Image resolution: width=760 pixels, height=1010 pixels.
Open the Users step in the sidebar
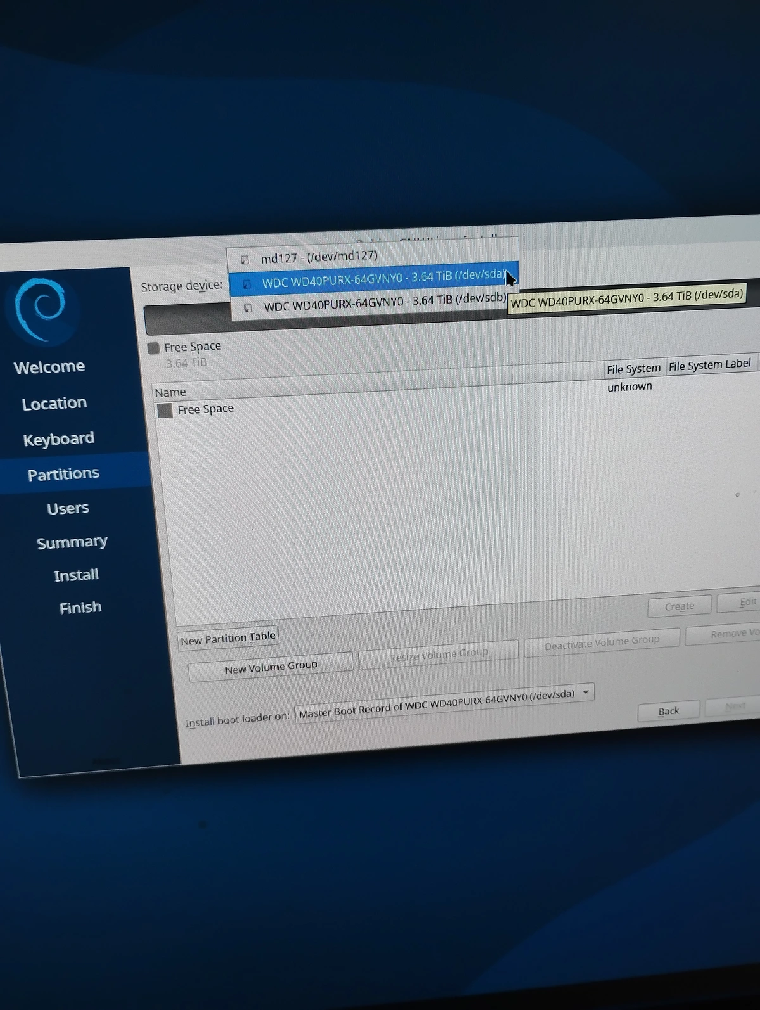pos(68,508)
